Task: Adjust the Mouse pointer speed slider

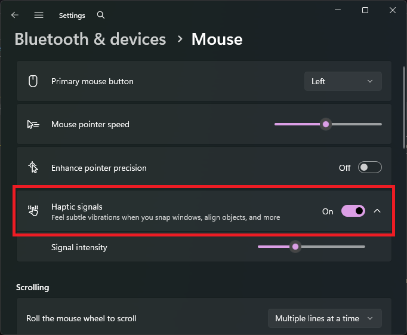Action: 328,124
